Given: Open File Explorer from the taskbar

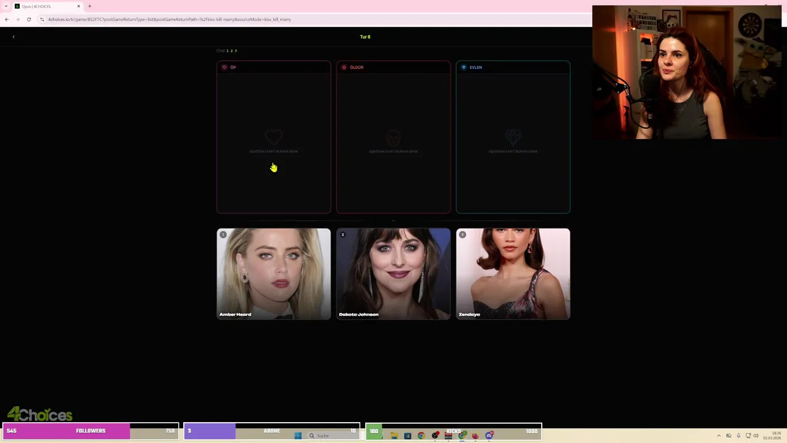Looking at the screenshot, I should pyautogui.click(x=394, y=436).
